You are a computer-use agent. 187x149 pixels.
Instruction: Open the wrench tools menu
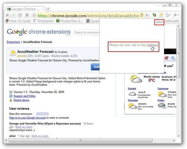176,15
